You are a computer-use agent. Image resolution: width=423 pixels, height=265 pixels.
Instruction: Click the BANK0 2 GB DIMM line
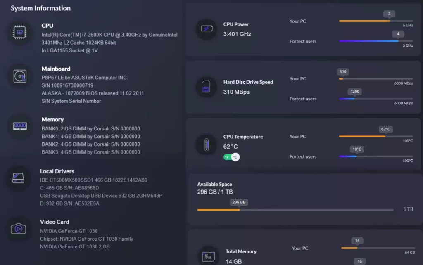(x=90, y=129)
